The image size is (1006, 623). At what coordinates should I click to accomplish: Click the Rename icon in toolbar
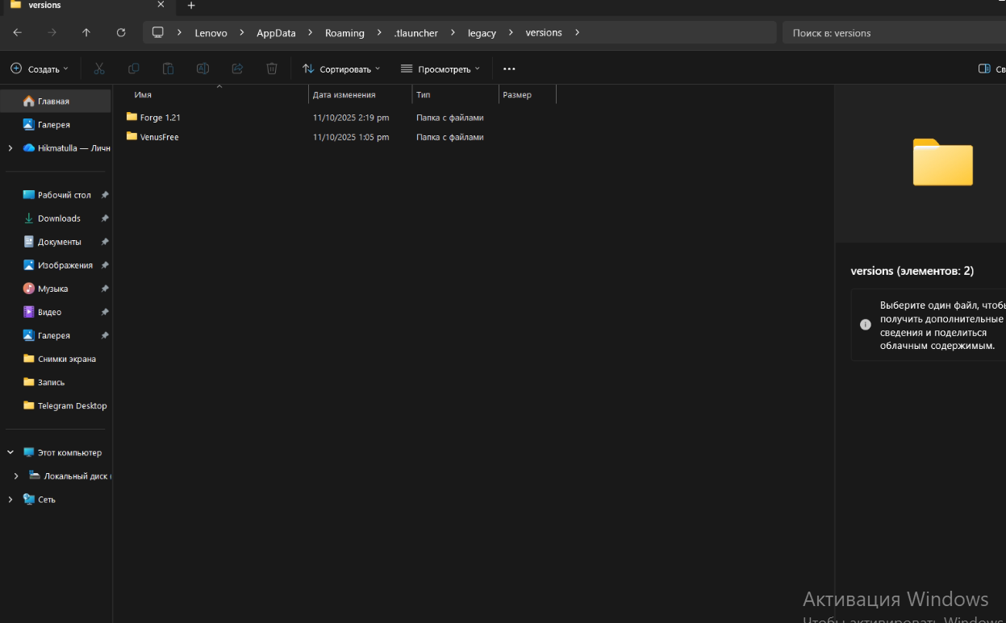[x=203, y=69]
